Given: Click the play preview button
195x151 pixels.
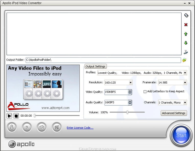Looking at the screenshot, I should tap(9, 116).
